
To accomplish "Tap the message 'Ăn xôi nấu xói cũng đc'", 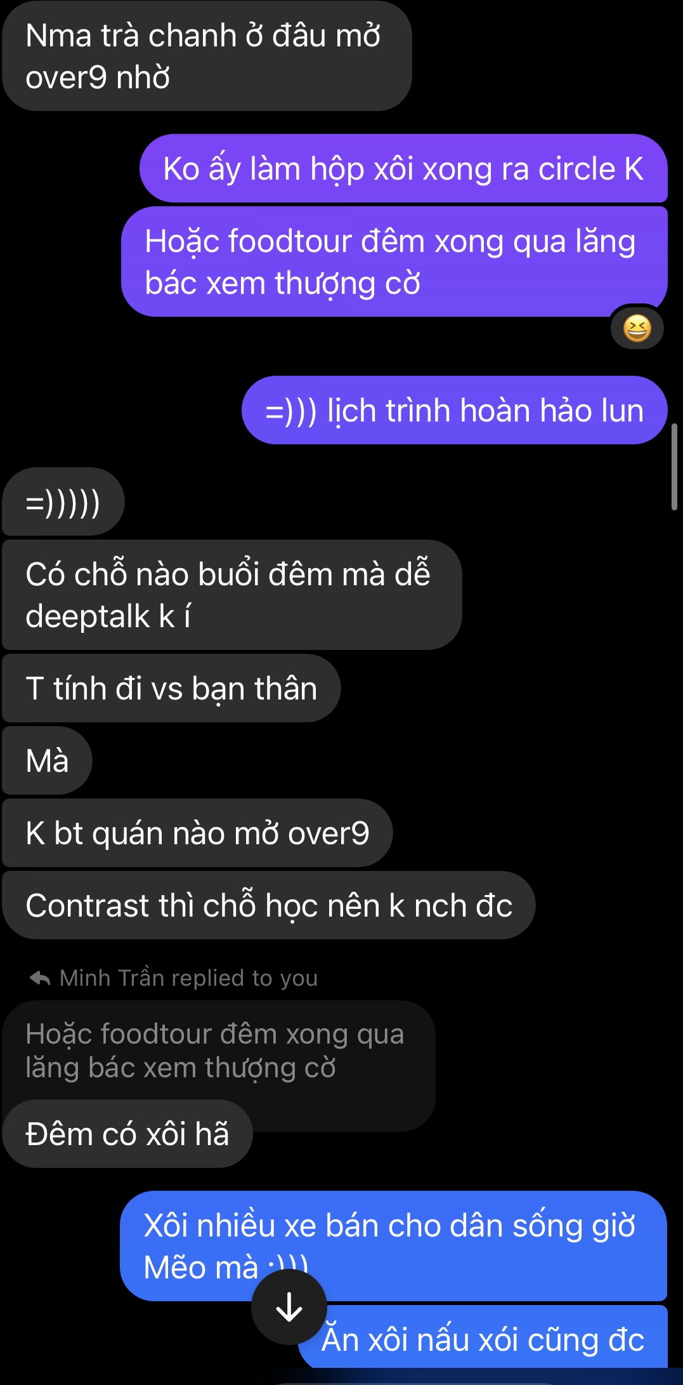I will point(483,1339).
